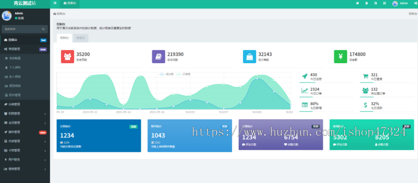
Task: Select 系统配置 in the sidebar
Action: click(x=25, y=58)
